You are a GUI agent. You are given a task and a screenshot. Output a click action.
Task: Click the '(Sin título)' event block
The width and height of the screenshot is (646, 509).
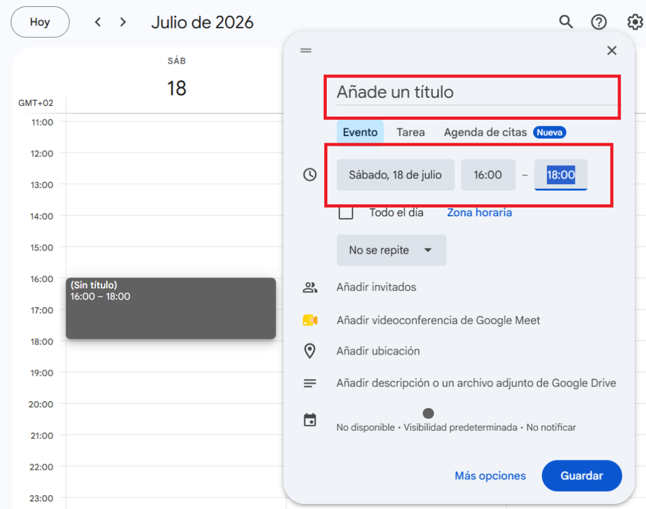point(171,308)
